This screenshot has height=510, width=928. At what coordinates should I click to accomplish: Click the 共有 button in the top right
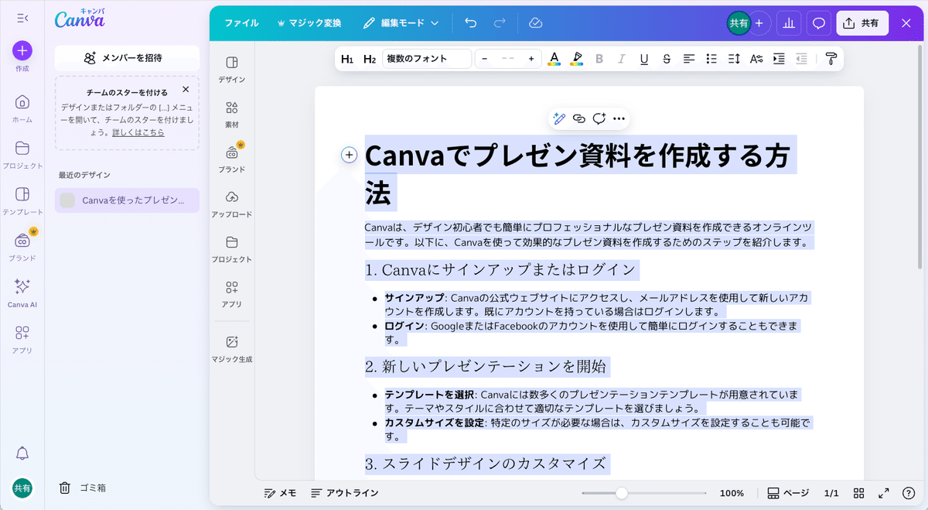pos(861,22)
